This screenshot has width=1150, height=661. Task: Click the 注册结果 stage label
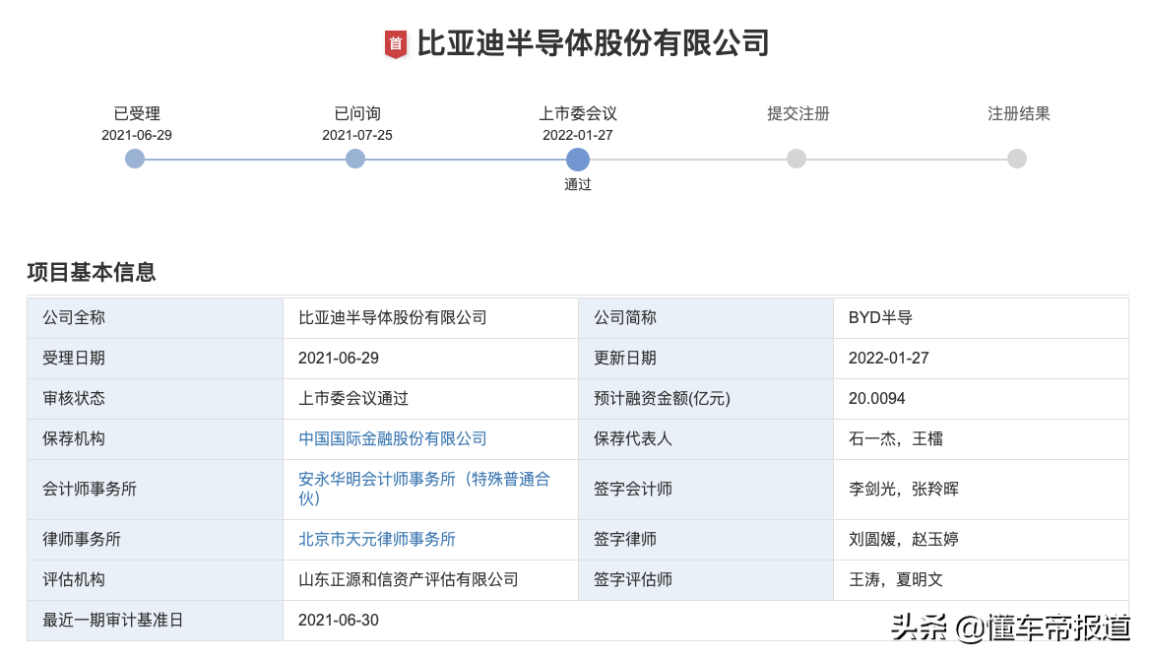1019,113
